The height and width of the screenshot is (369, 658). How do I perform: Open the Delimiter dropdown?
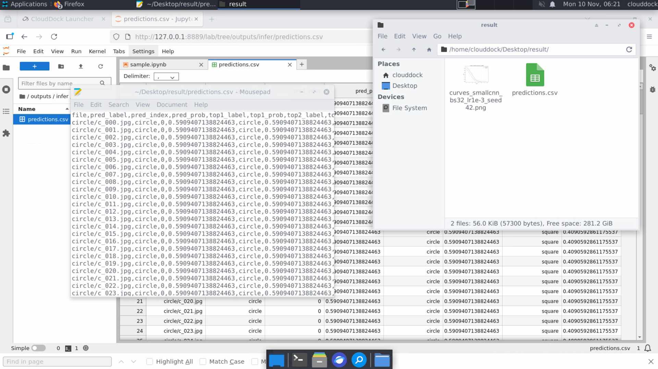[166, 76]
